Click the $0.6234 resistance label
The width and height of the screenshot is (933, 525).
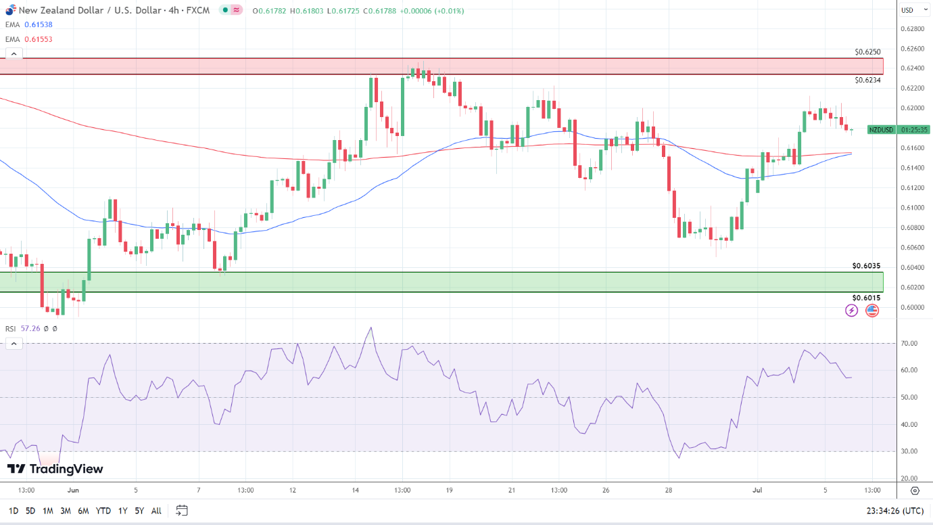click(867, 80)
